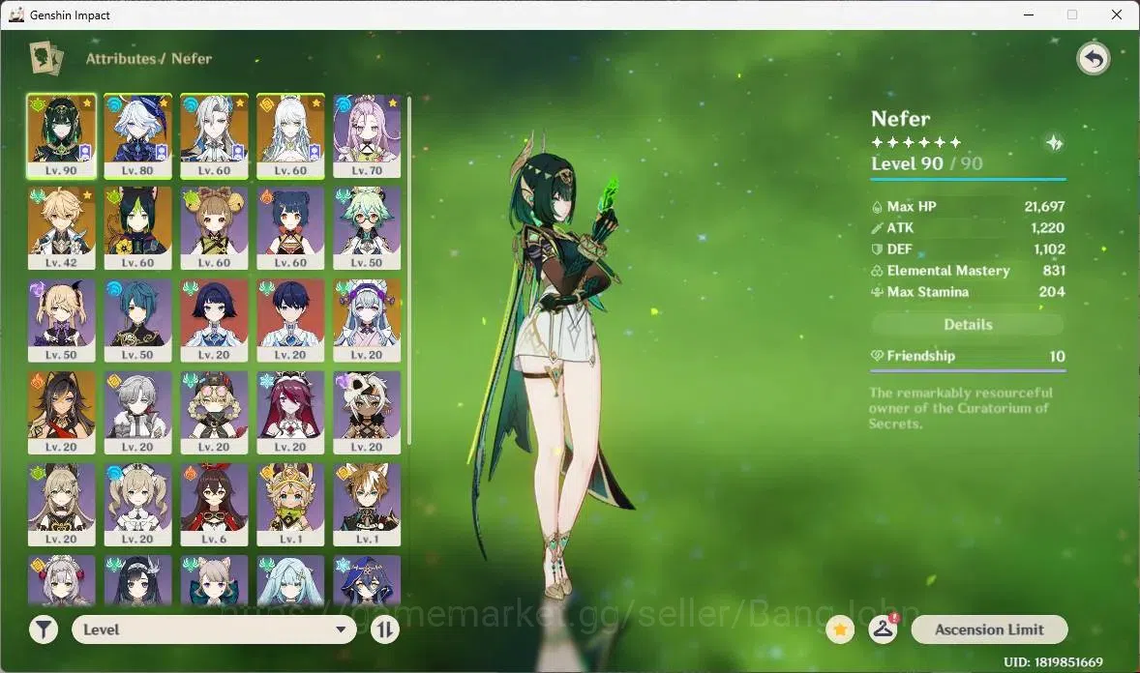Select Amber Lv. 6 portrait
Image resolution: width=1140 pixels, height=673 pixels.
tap(214, 505)
